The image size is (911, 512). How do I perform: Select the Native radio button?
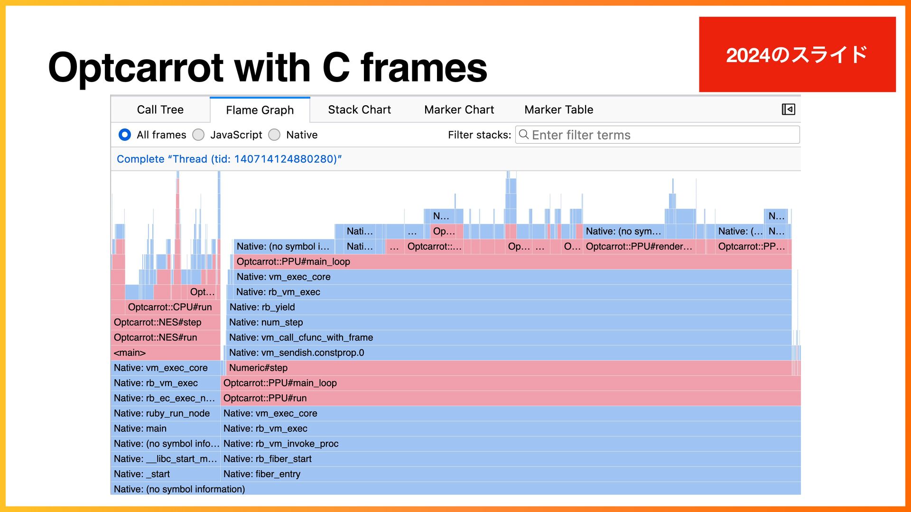tap(274, 135)
